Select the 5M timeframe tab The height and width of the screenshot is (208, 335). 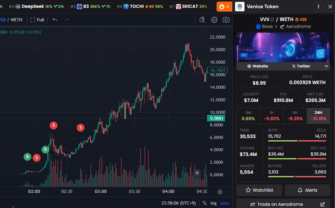[248, 116]
